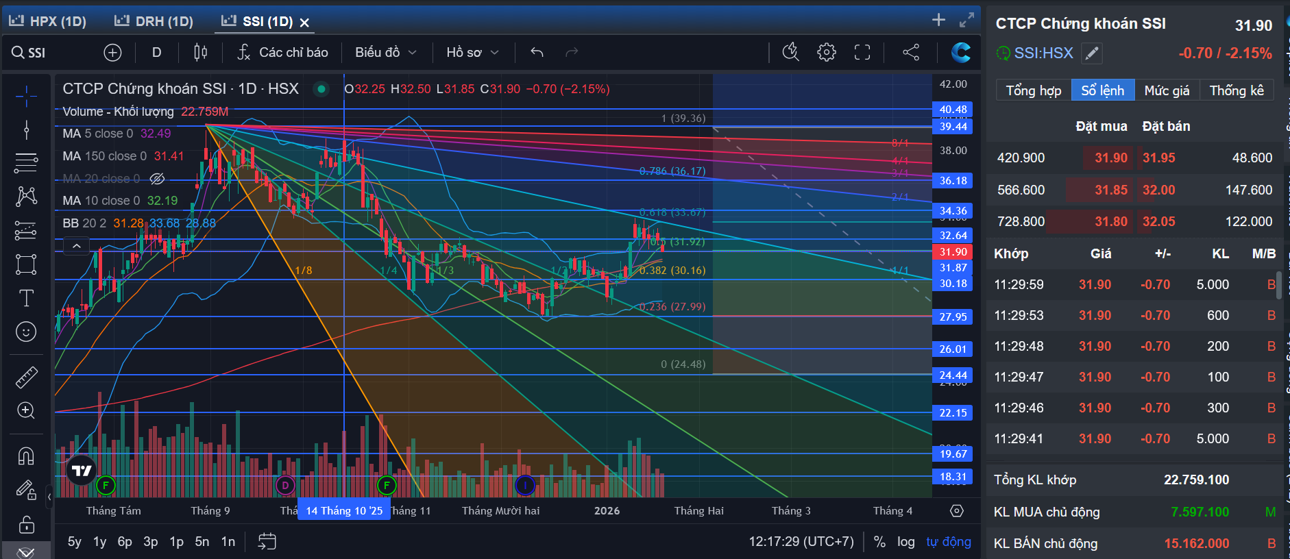Set chart range to 1n

pos(228,542)
